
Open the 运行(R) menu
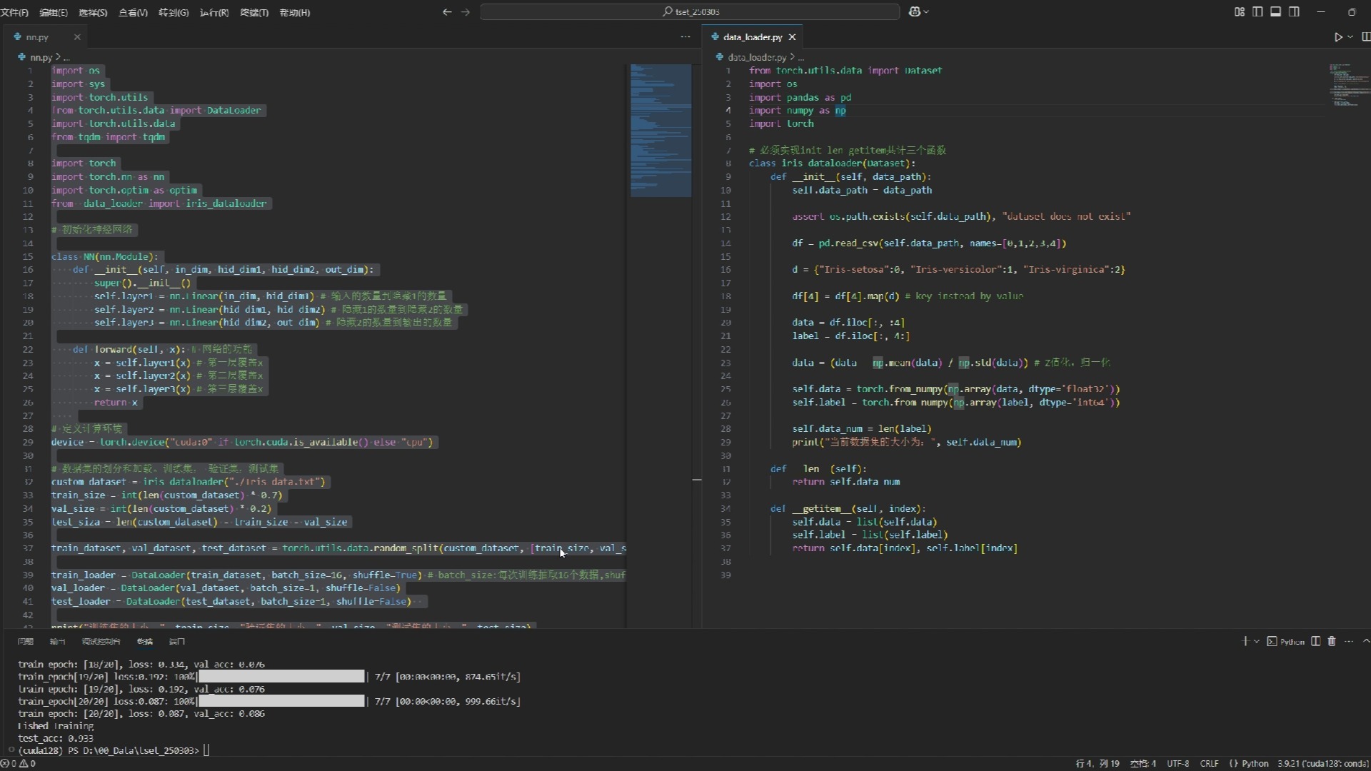214,13
